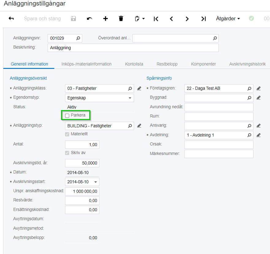This screenshot has height=254, width=270.
Task: Add a new record with the plus icon
Action: [x=105, y=18]
